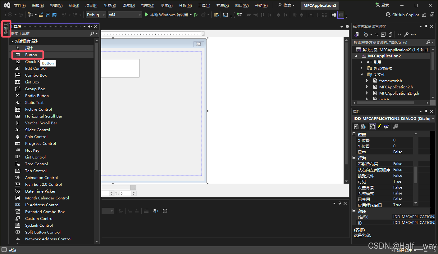The height and width of the screenshot is (254, 438).
Task: Open the events lightning icon in Properties
Action: (379, 127)
